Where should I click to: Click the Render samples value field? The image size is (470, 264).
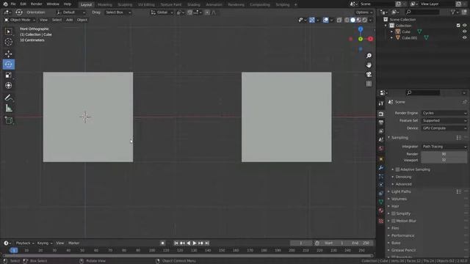click(444, 154)
